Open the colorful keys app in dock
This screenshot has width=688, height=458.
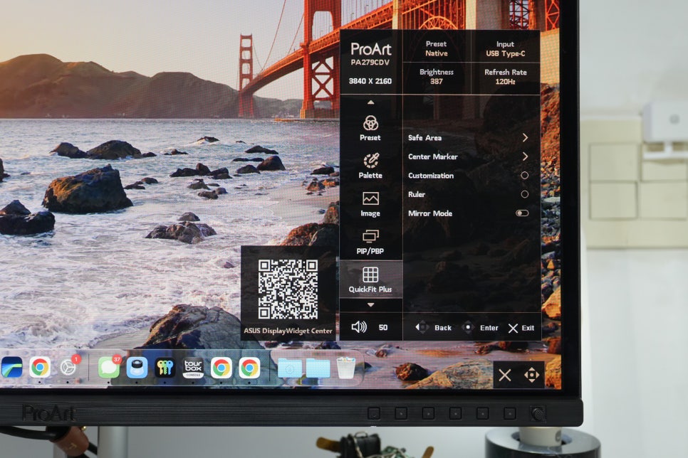tap(165, 367)
